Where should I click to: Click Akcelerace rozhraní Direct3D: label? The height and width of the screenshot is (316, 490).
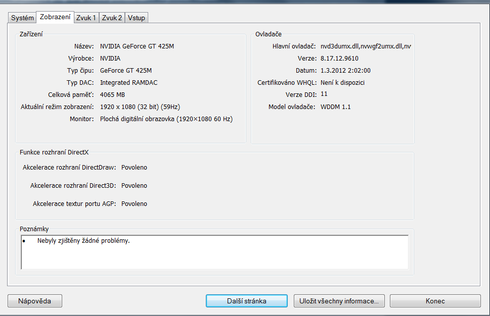tap(73, 186)
